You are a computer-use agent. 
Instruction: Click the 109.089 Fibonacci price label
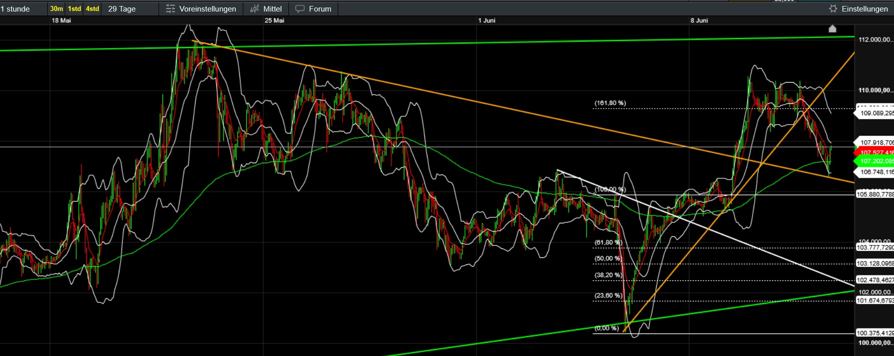875,113
